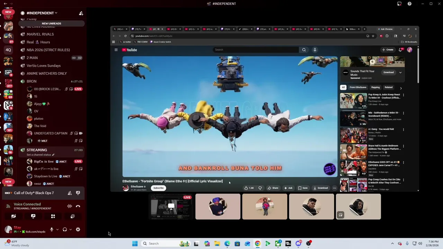Bookmark this page with star icon
Image resolution: width=443 pixels, height=249 pixels.
[x=373, y=36]
